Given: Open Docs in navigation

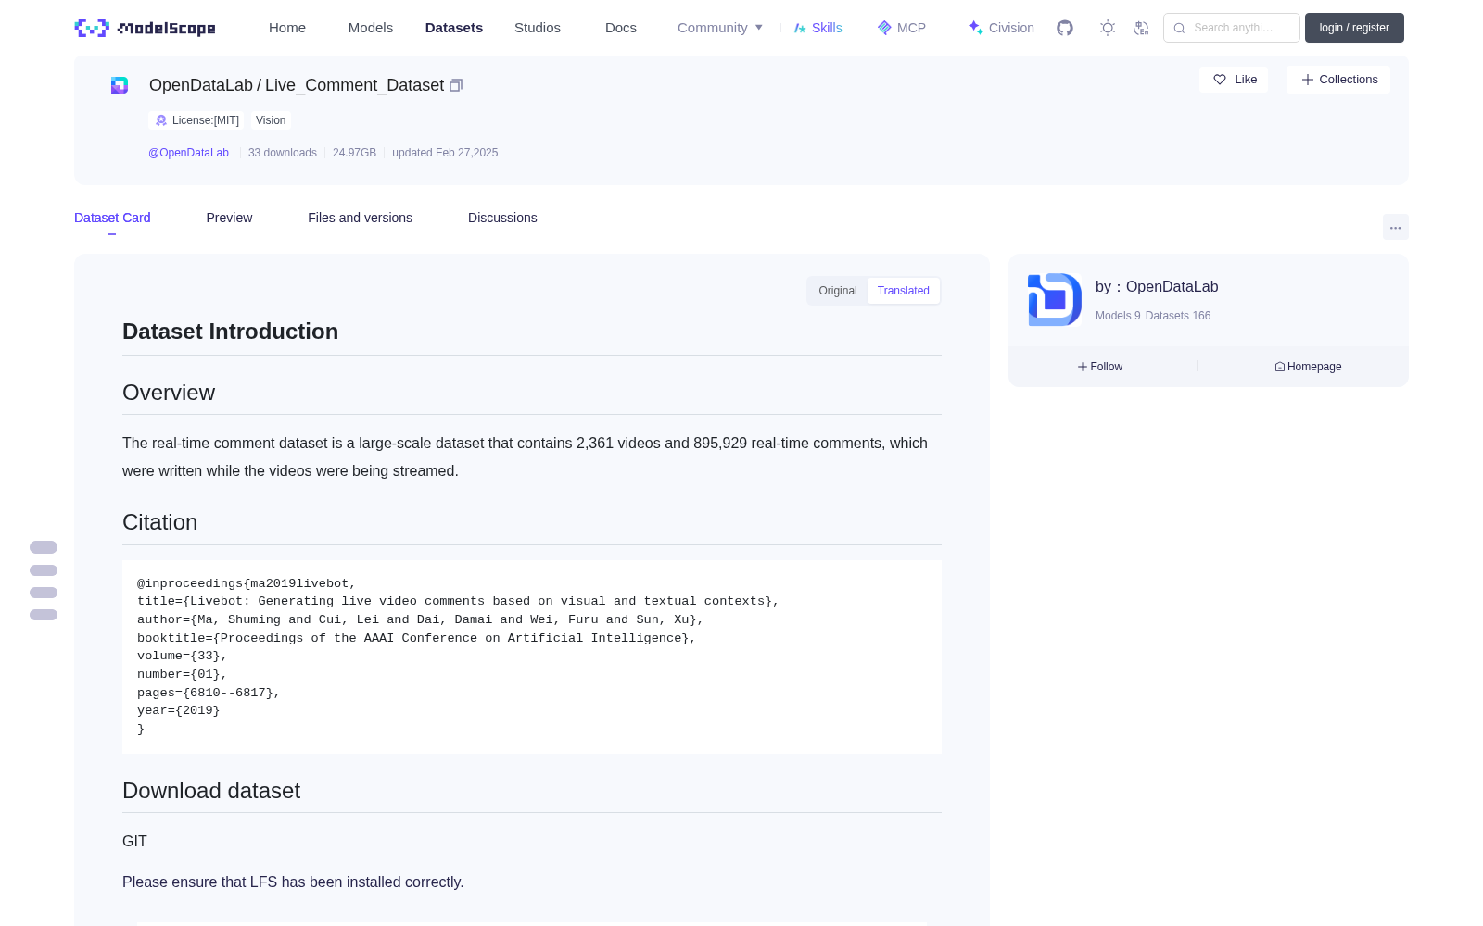Looking at the screenshot, I should click(621, 28).
